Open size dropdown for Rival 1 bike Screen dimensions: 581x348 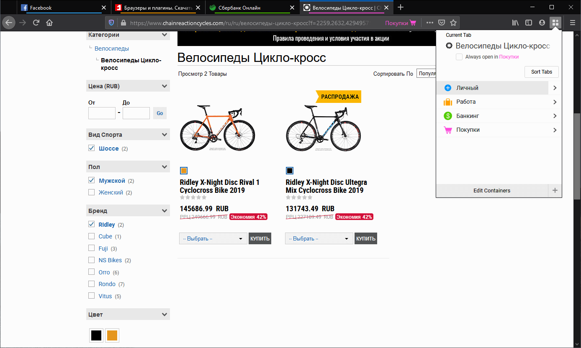(213, 238)
